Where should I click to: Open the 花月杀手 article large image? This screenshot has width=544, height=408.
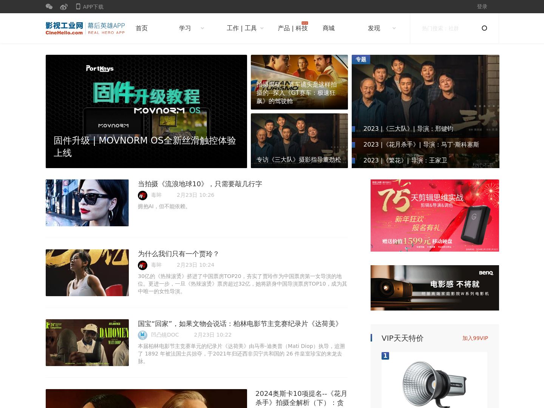pos(146,399)
